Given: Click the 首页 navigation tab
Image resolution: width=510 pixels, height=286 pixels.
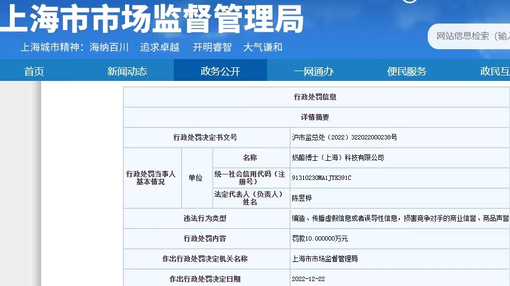Looking at the screenshot, I should click(x=34, y=71).
